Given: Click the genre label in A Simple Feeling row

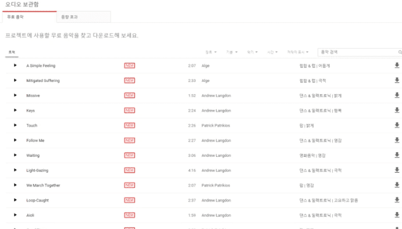Looking at the screenshot, I should pyautogui.click(x=315, y=66).
